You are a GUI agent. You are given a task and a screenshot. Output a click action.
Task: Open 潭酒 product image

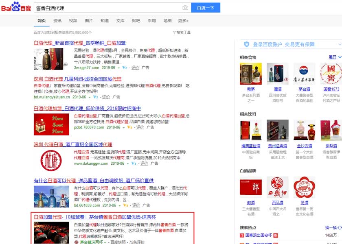click(278, 74)
